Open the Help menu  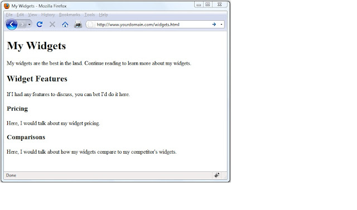pos(103,15)
